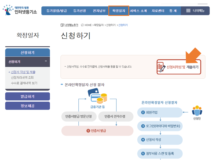Click the 확정일자 sidebar title
Screen dimensions: 214x160
coord(28,35)
